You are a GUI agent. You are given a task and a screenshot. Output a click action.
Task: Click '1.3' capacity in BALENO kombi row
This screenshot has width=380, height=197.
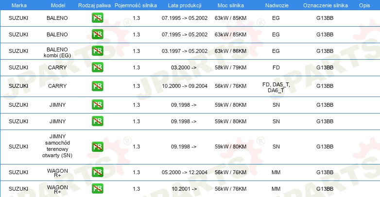[x=136, y=51]
